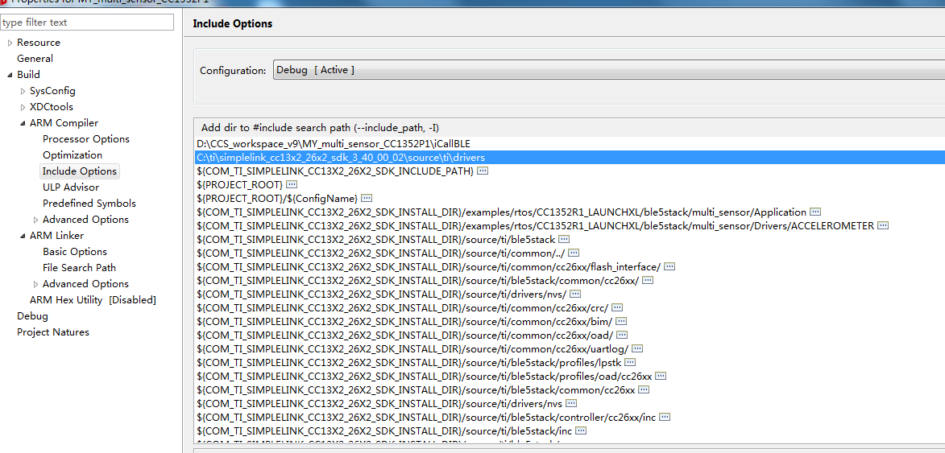
Task: Select Predefined Symbols in the tree
Action: tap(89, 204)
